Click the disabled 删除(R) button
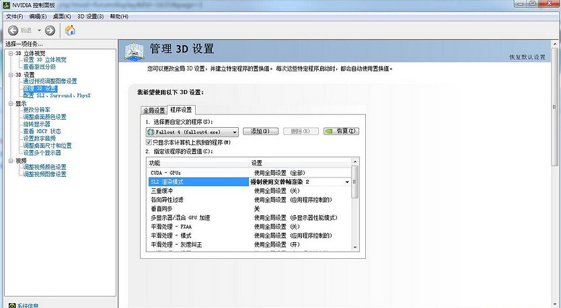The width and height of the screenshot is (561, 308). (301, 131)
